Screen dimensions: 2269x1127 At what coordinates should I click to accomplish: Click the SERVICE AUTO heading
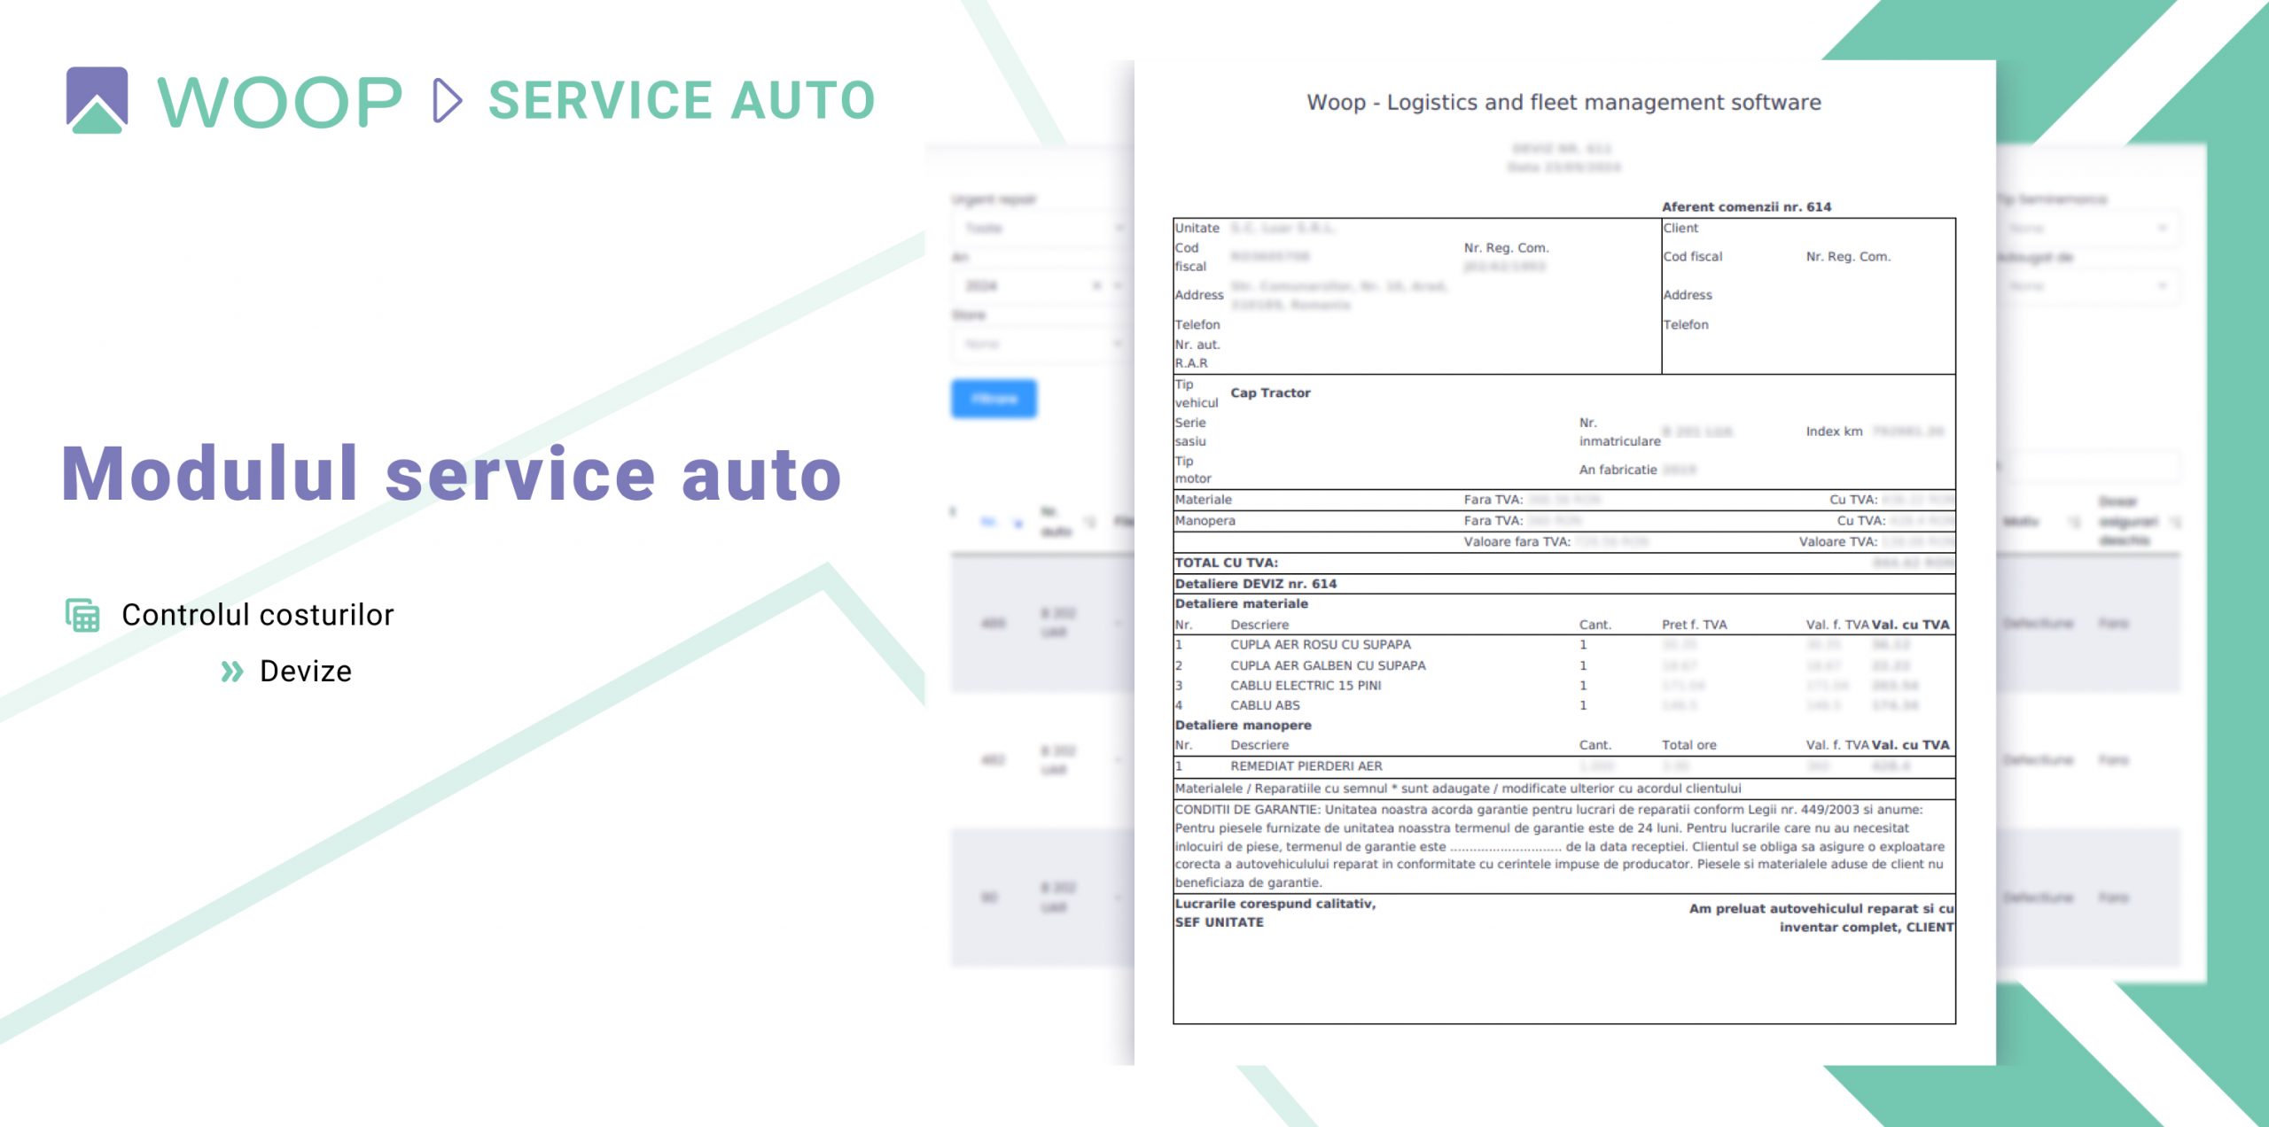pos(682,100)
